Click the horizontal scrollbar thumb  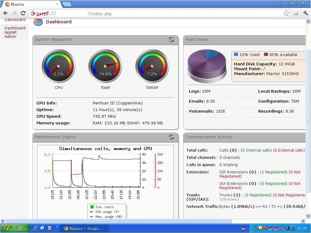(119, 221)
